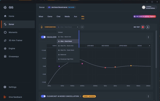The width and height of the screenshot is (160, 101).
Task: Click the LOW MIDS band label
Action: click(90, 46)
